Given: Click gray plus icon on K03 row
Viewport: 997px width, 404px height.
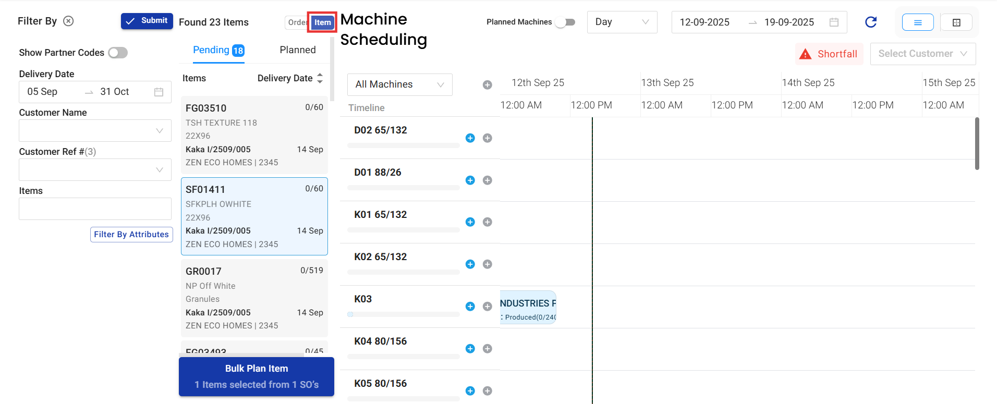Looking at the screenshot, I should point(487,307).
